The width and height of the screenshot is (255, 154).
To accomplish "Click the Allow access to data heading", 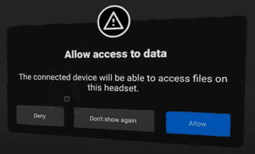I will 116,54.
